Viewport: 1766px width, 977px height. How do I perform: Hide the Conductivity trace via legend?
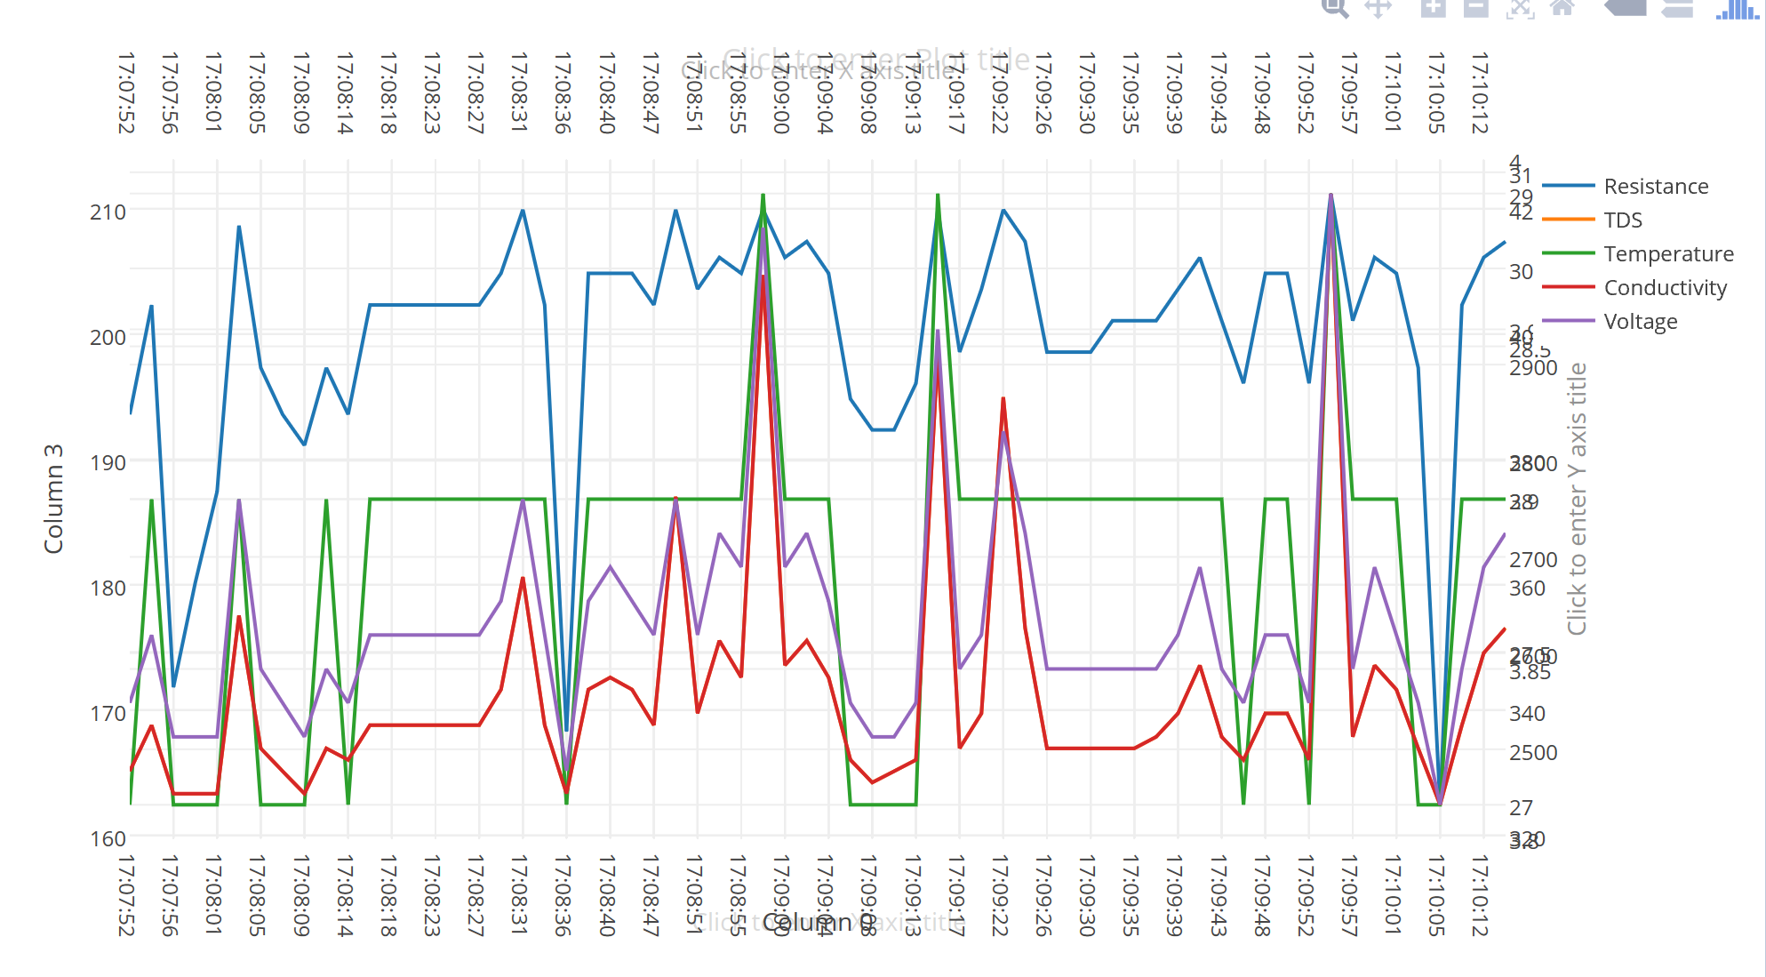click(1665, 288)
